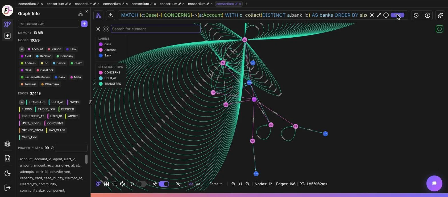This screenshot has height=197, width=448.
Task: Click the asterisk chip under EDGES
Action: click(x=22, y=102)
